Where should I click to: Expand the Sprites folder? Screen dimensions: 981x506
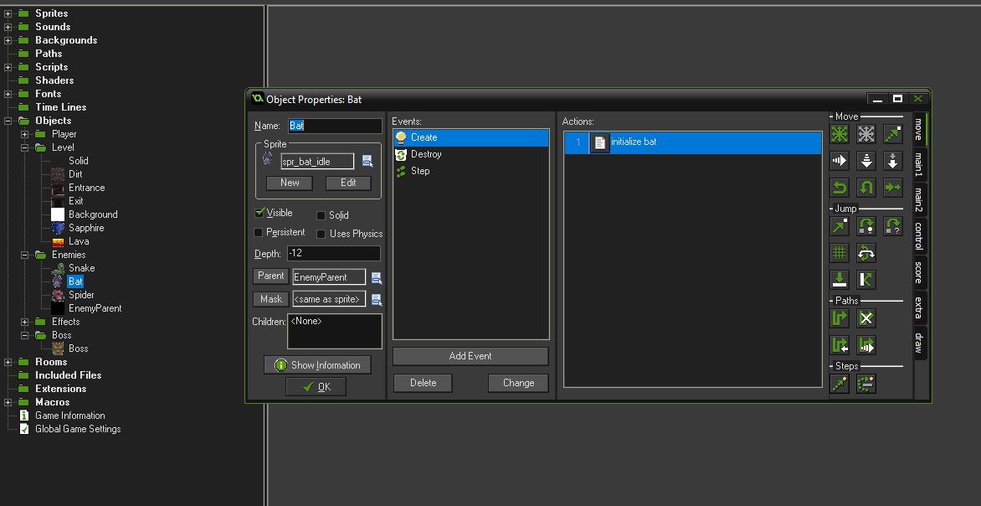click(7, 13)
